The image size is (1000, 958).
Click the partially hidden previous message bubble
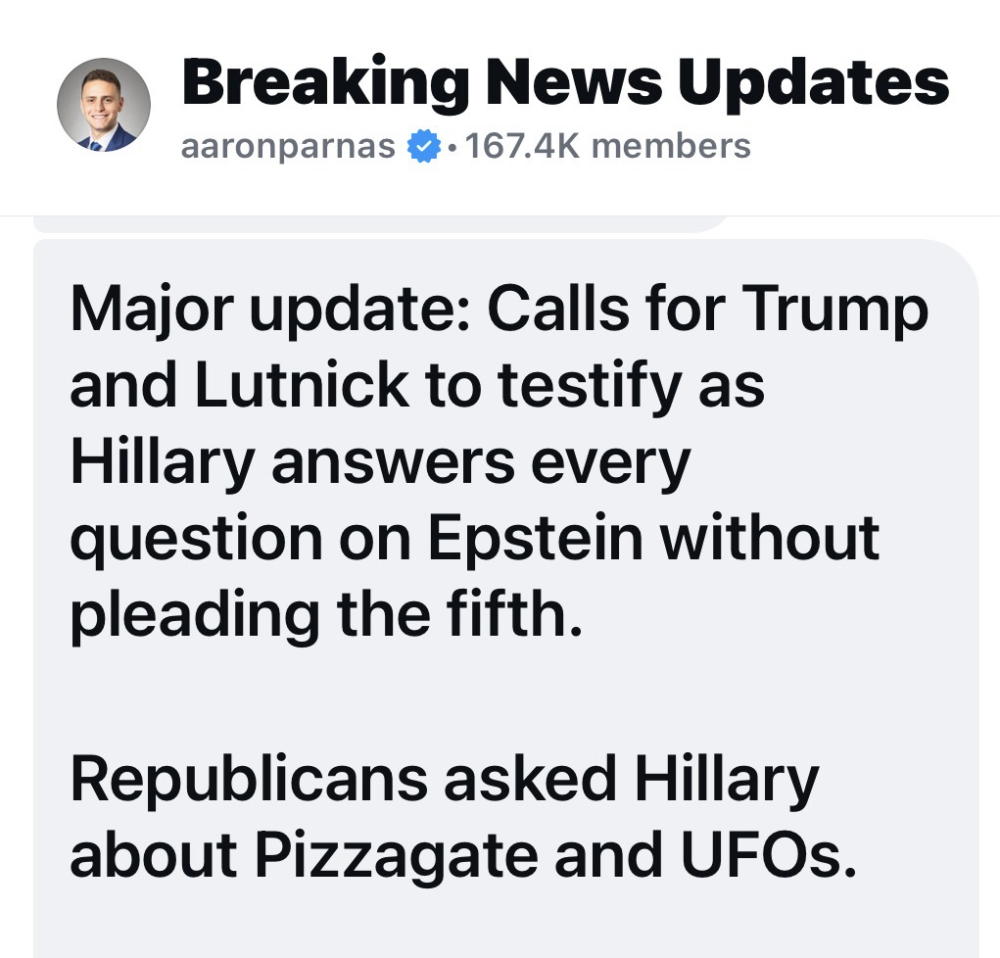382,224
